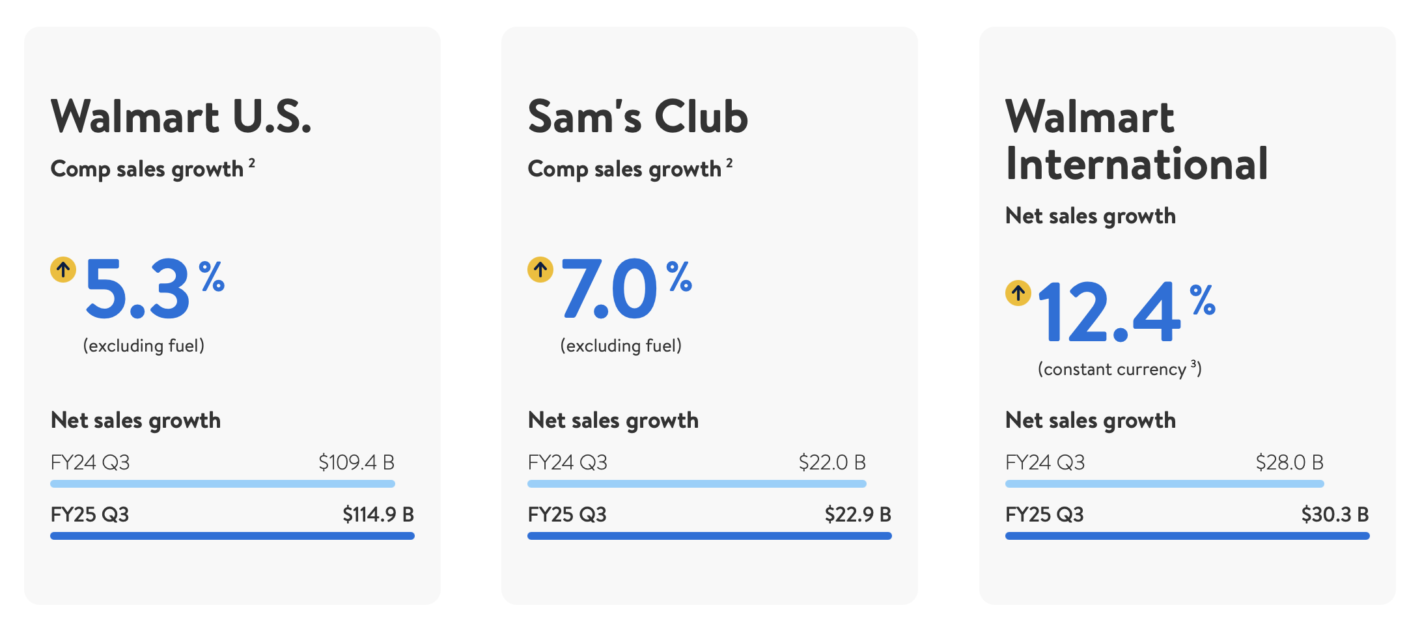Open footnote 3 next to constant currency
Image resolution: width=1422 pixels, height=629 pixels.
point(1194,364)
